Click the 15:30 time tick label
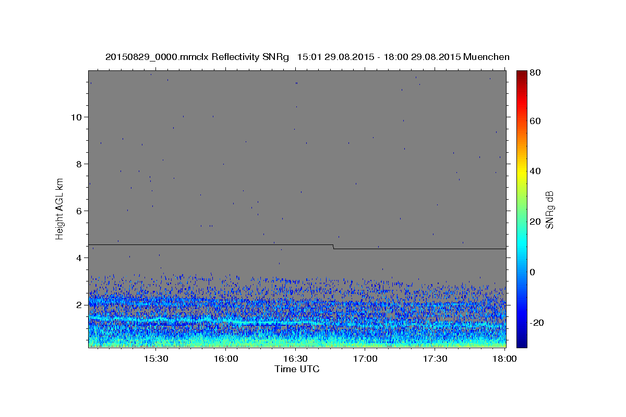626x417 pixels. point(155,359)
